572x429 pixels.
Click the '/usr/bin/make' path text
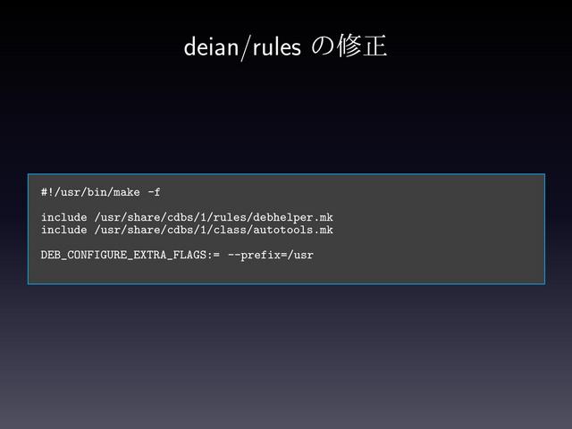[x=97, y=192]
